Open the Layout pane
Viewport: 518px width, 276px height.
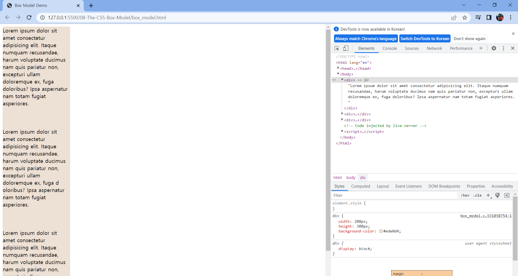click(x=383, y=186)
